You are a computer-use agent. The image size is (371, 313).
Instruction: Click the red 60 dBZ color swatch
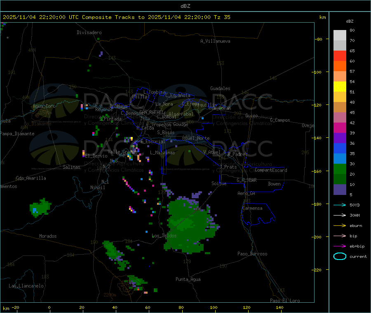point(340,56)
